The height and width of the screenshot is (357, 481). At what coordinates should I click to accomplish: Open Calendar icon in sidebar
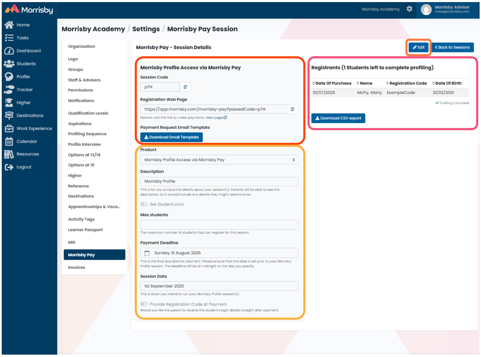click(x=9, y=141)
